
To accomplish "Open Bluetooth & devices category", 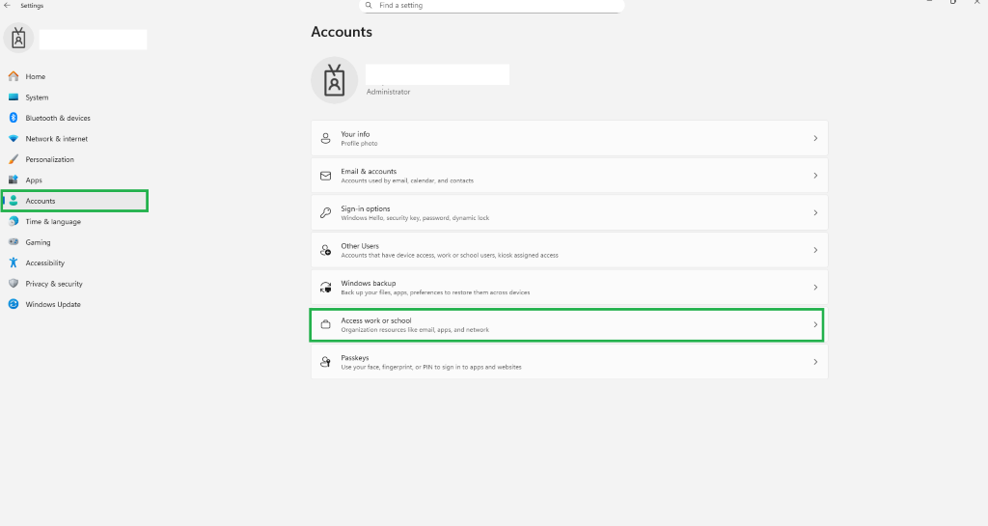I will [x=74, y=118].
